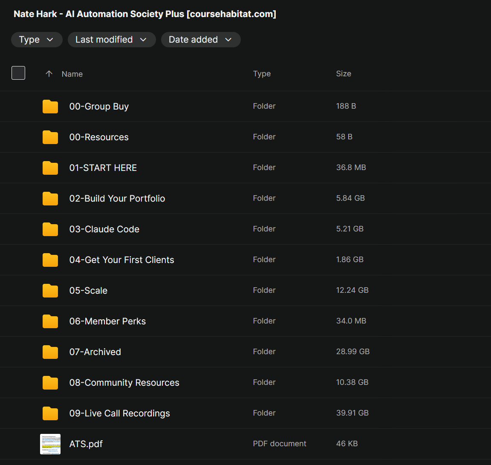Tick the select-all checkbox in header
This screenshot has width=491, height=465.
18,73
